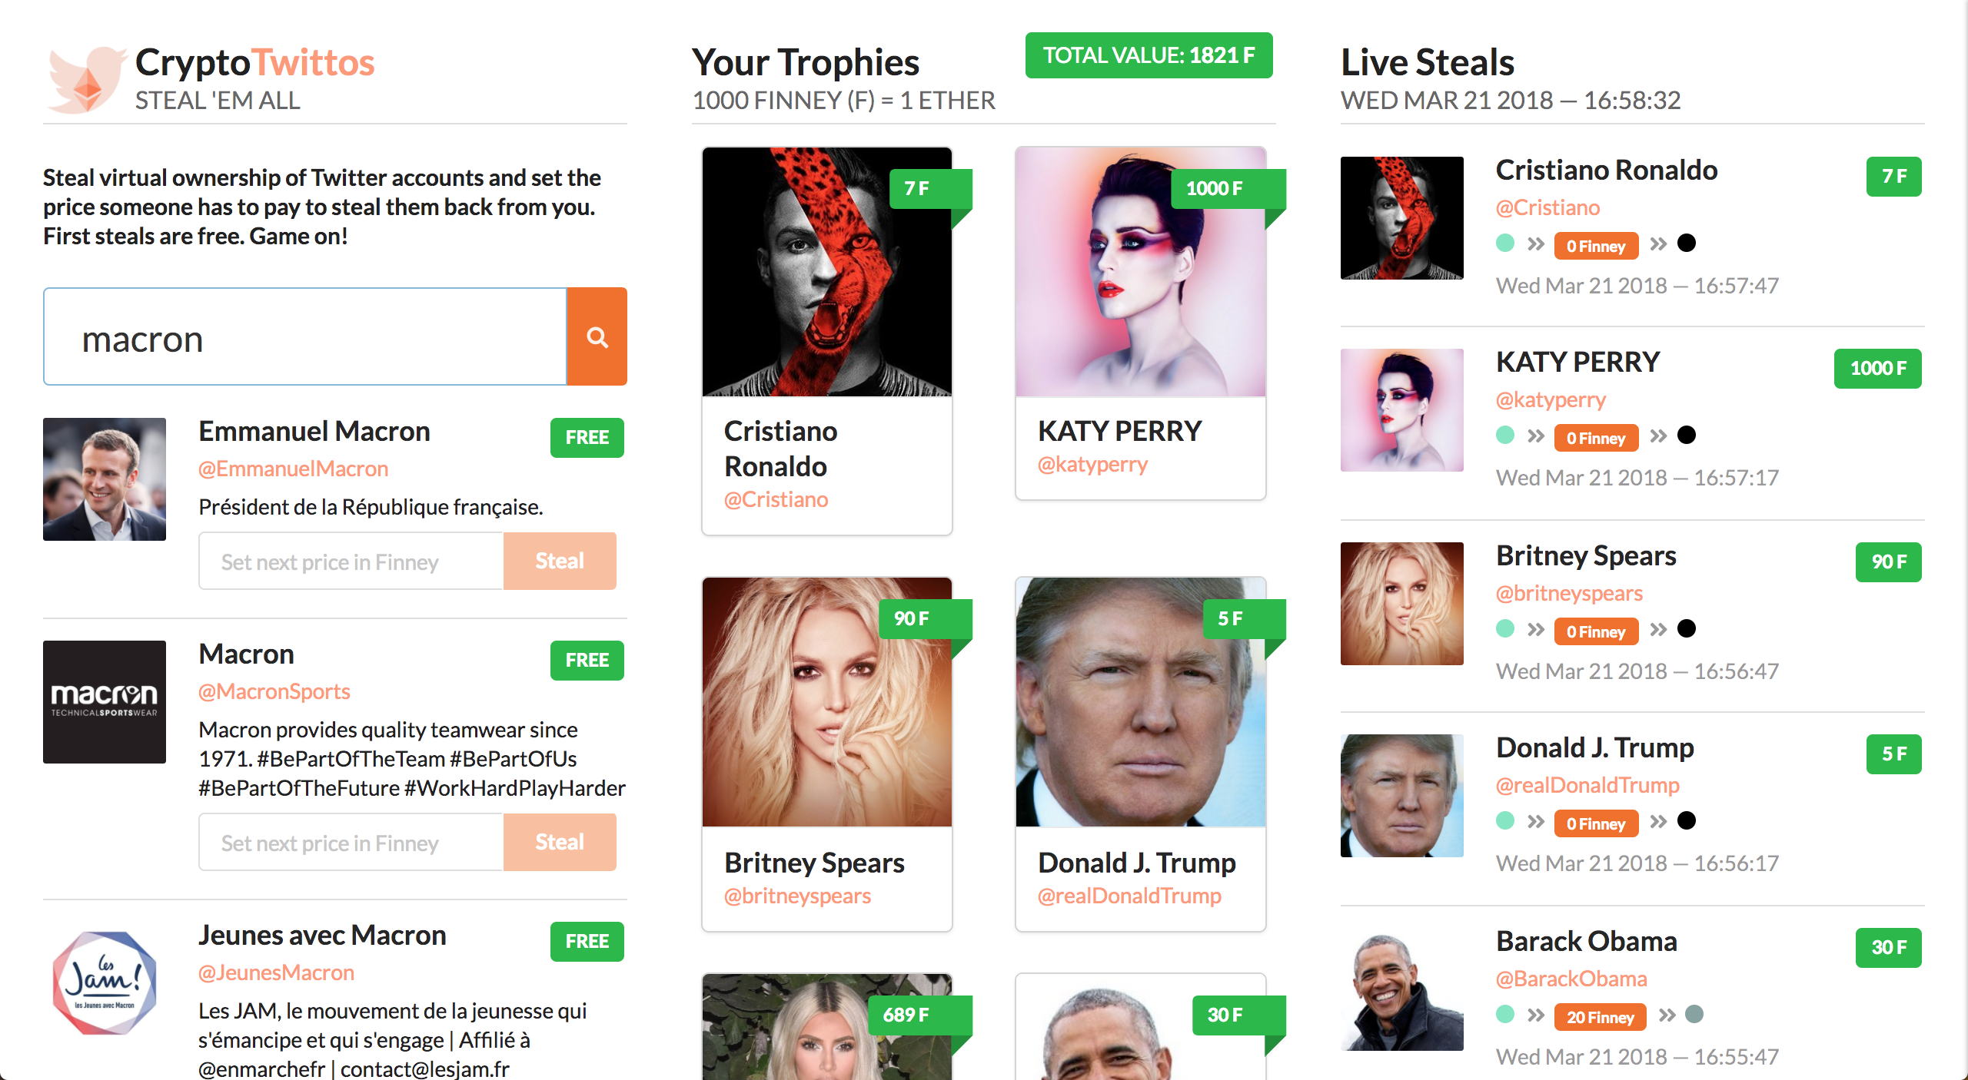Click price field for Emmanuel Macron

351,562
